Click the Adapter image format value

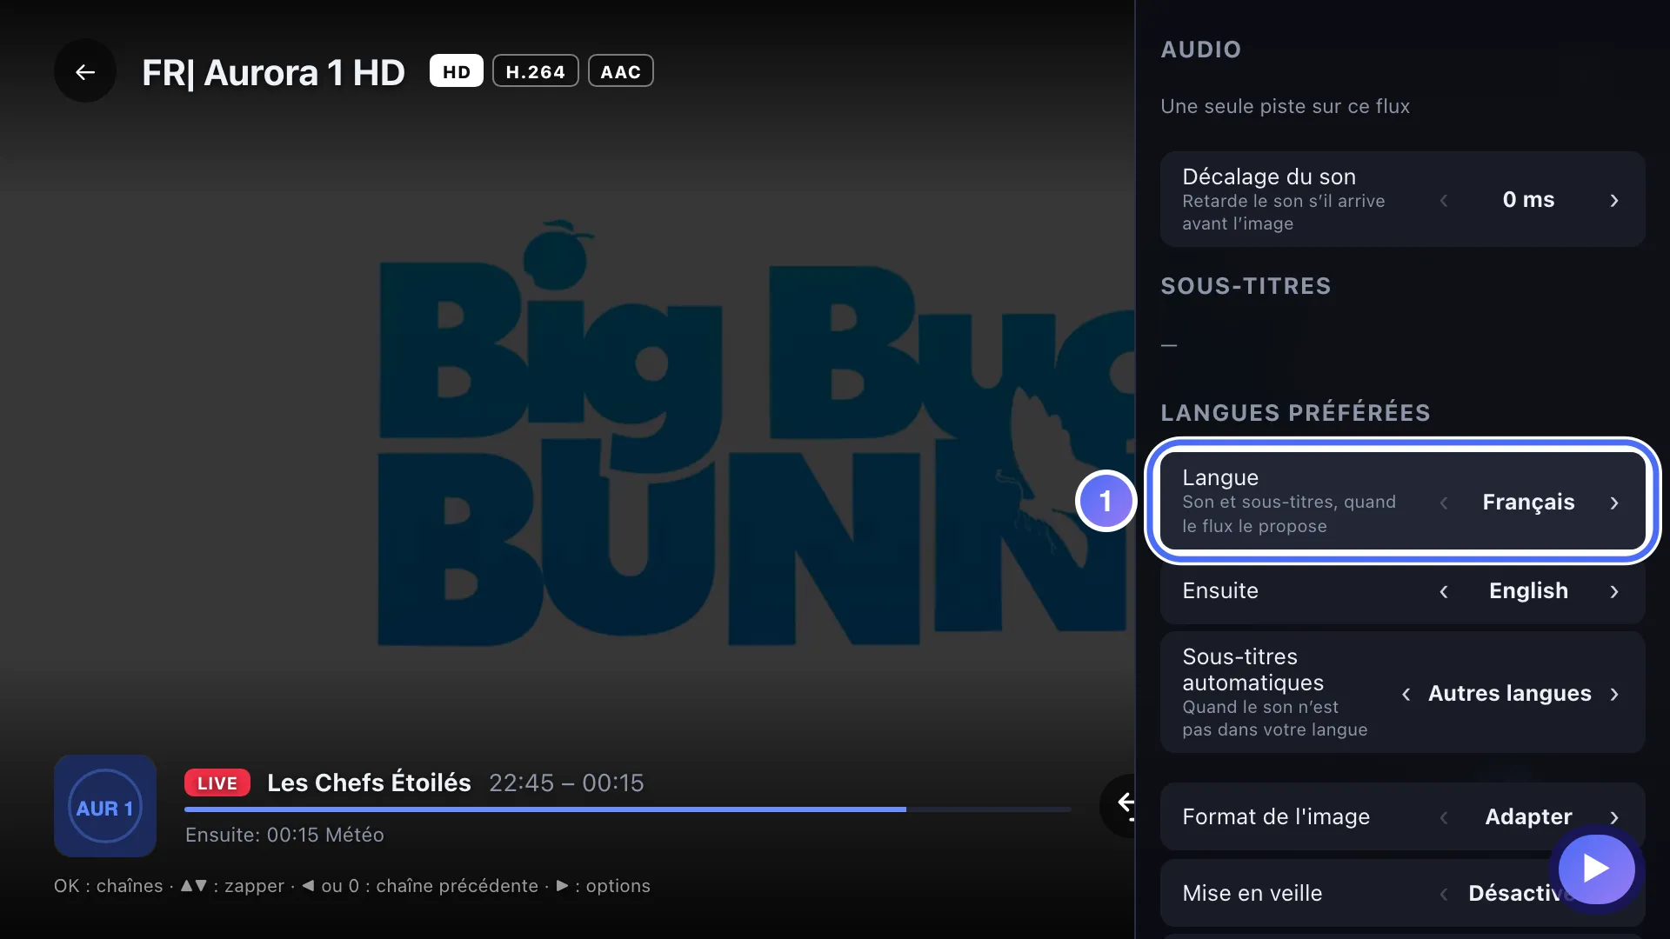pyautogui.click(x=1528, y=817)
